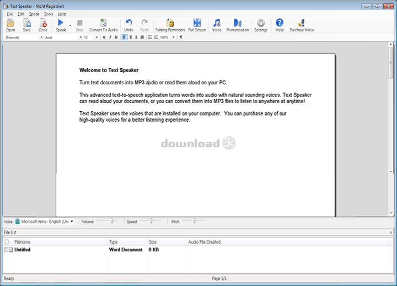Toggle italic formatting

[110, 37]
